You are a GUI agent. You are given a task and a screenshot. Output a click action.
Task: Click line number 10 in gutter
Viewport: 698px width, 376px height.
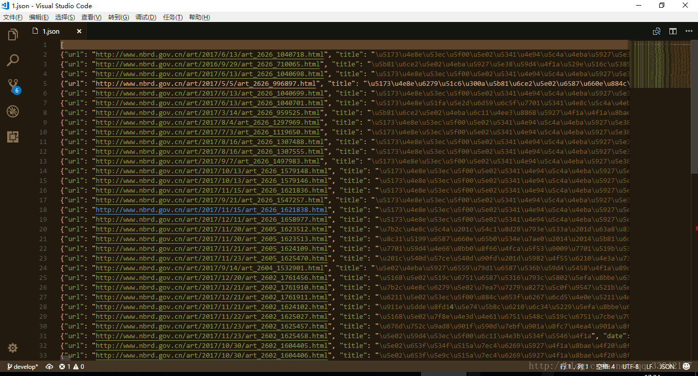[43, 132]
